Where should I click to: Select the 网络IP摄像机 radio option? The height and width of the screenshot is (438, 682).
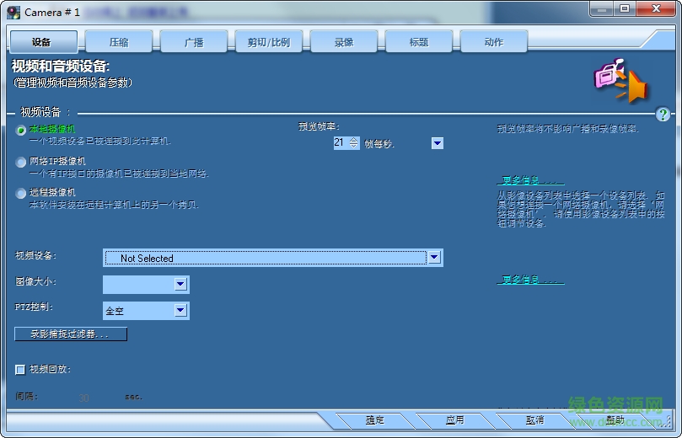tap(20, 162)
